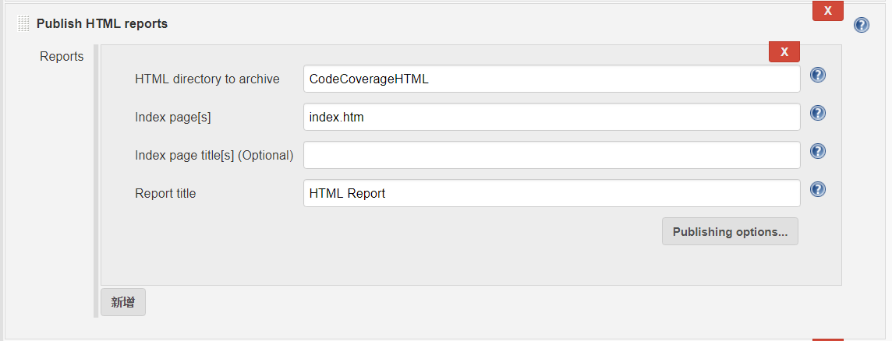Click the Publish HTML reports heading
Viewport: 892px width, 341px height.
point(102,24)
